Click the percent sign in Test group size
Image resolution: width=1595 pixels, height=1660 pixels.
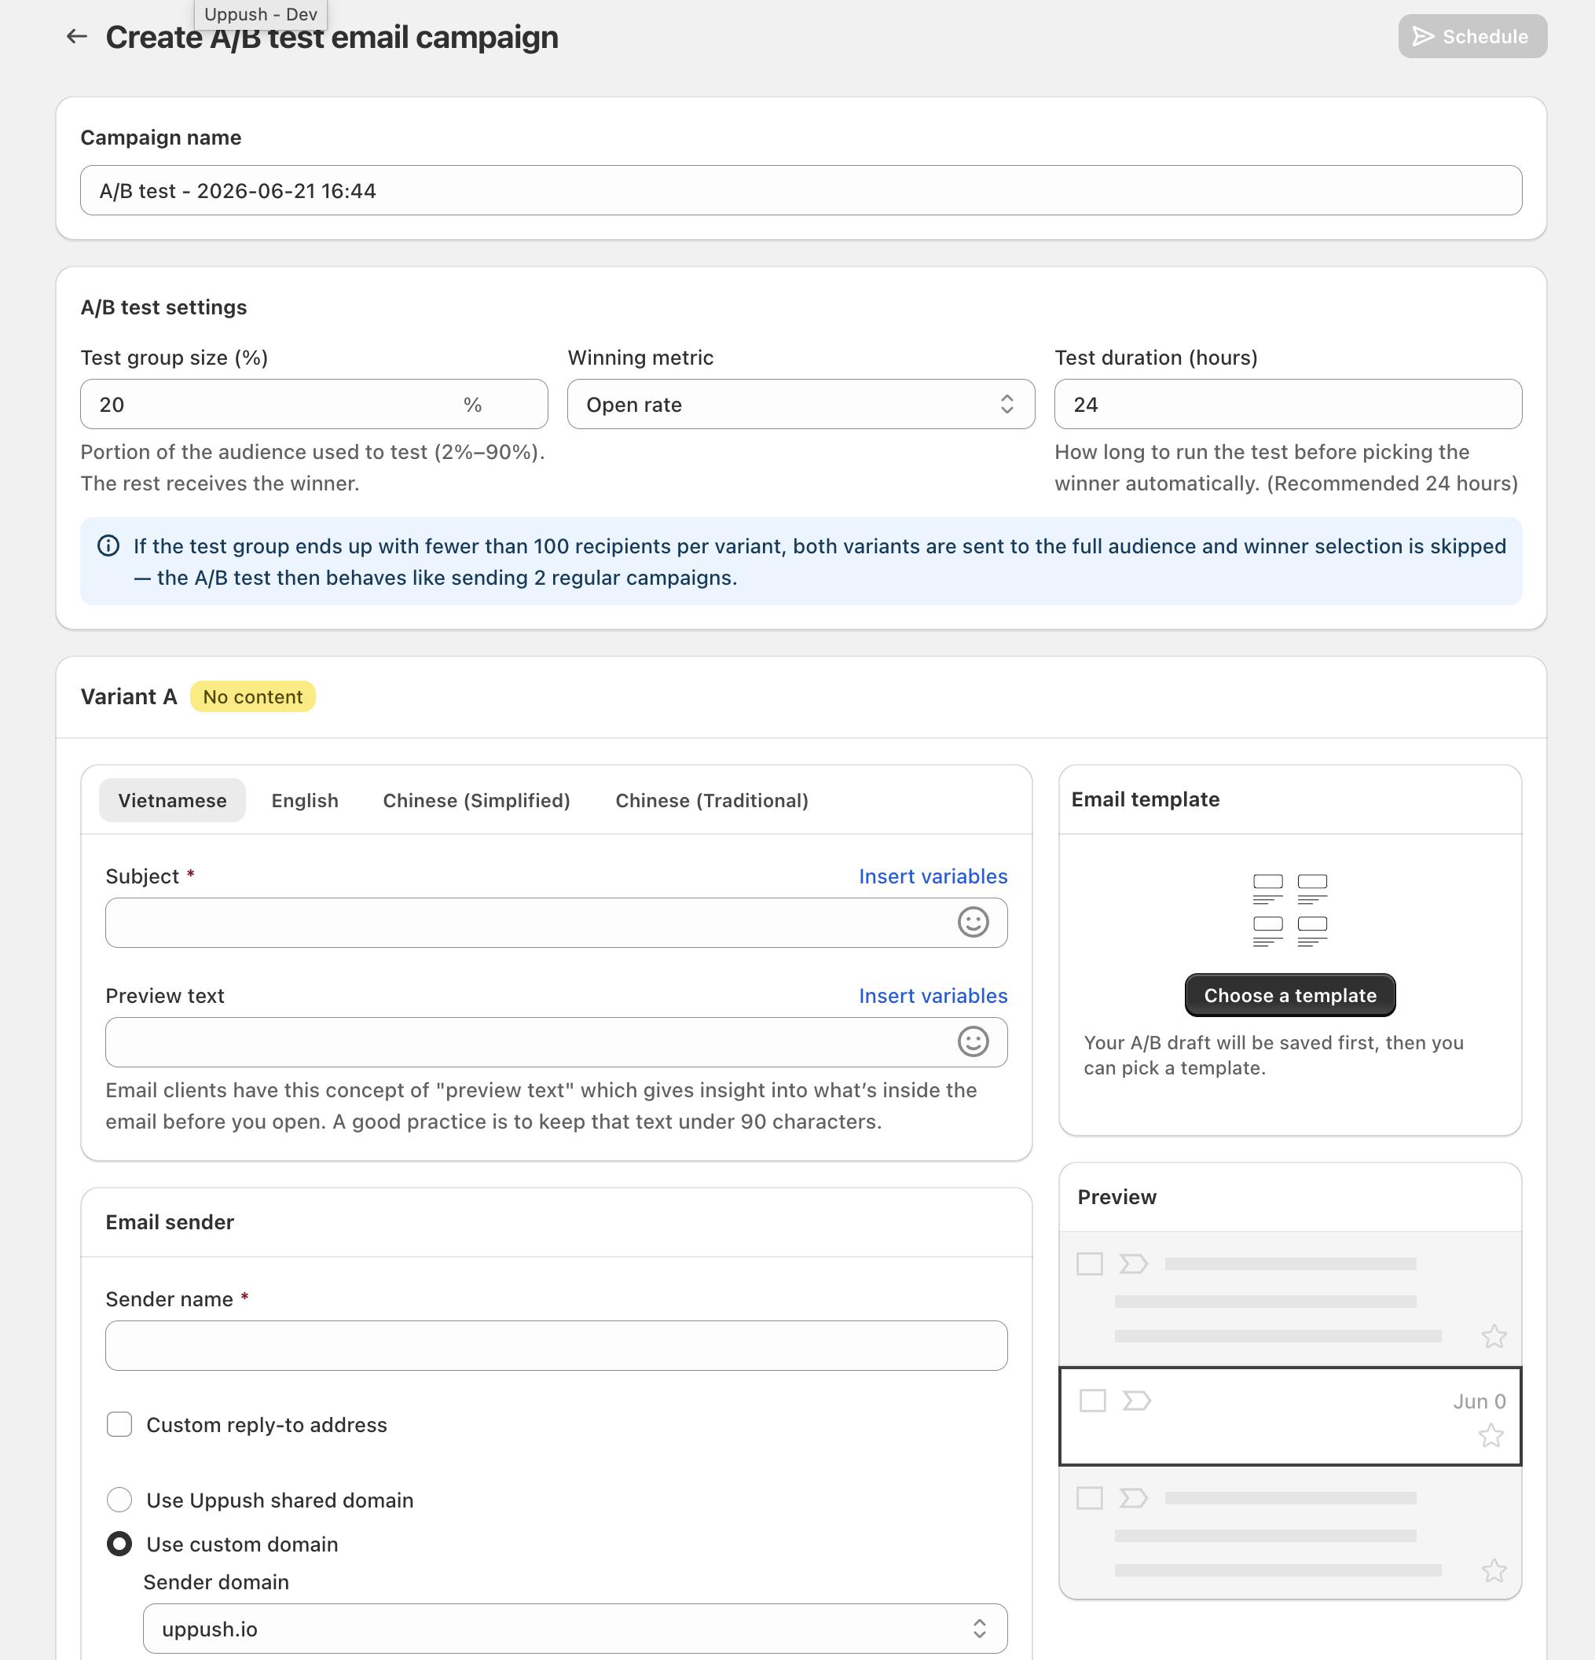coord(472,405)
